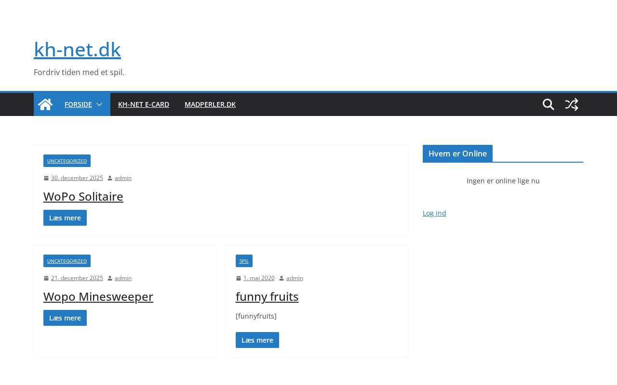Click the Hvem er Online widget heading

(457, 154)
